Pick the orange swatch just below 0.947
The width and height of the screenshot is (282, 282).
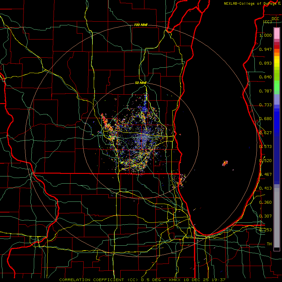point(277,51)
